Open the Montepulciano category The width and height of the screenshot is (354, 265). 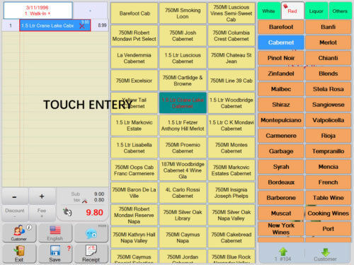(x=281, y=120)
